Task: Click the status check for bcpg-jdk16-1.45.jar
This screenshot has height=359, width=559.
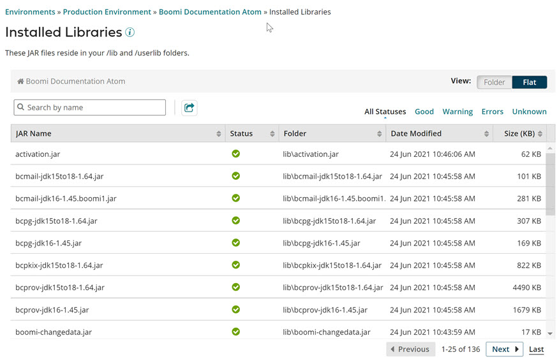Action: [235, 242]
